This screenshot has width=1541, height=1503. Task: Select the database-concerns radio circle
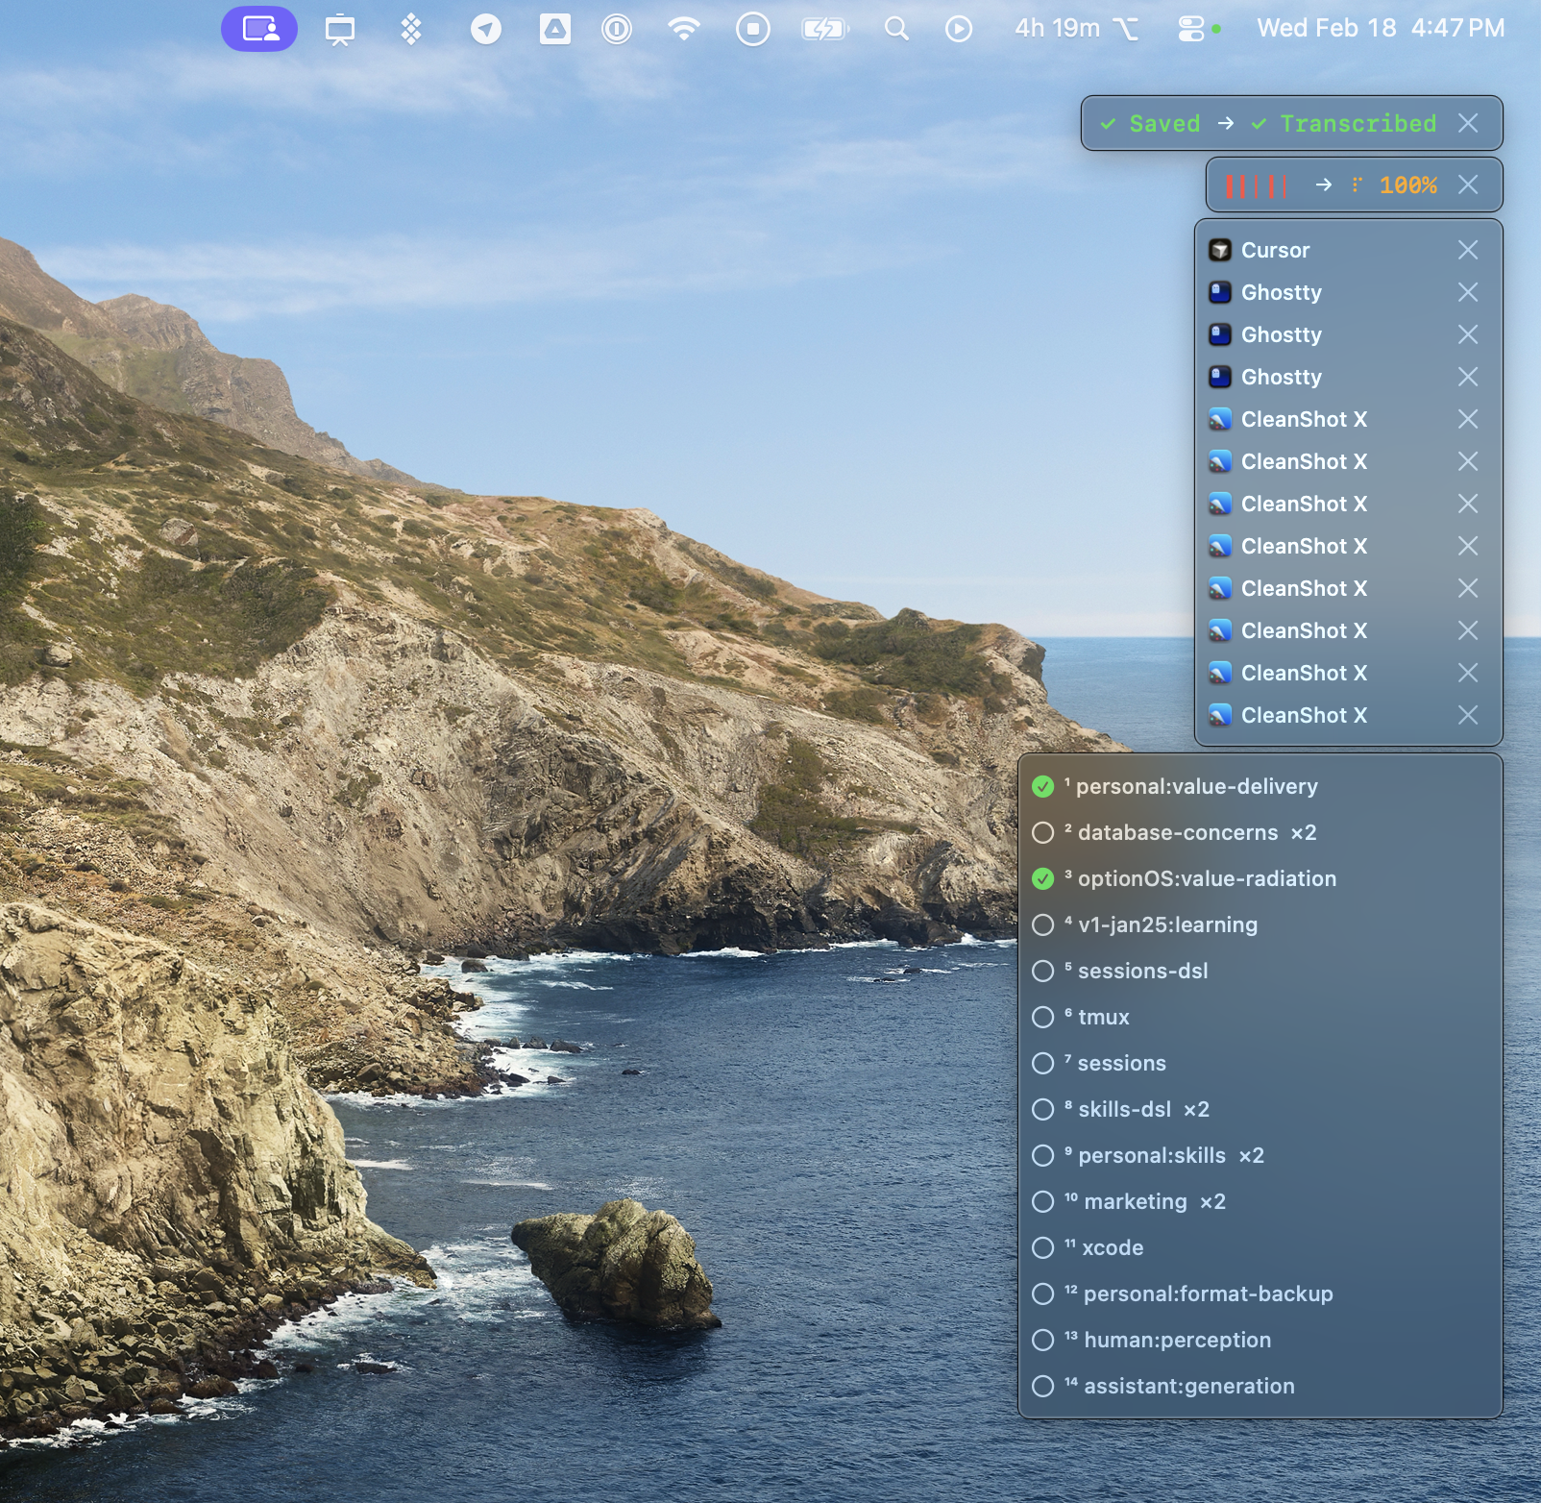click(x=1042, y=833)
